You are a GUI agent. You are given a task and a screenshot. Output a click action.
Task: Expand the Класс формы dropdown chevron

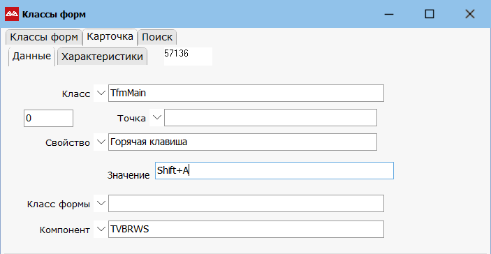point(101,204)
